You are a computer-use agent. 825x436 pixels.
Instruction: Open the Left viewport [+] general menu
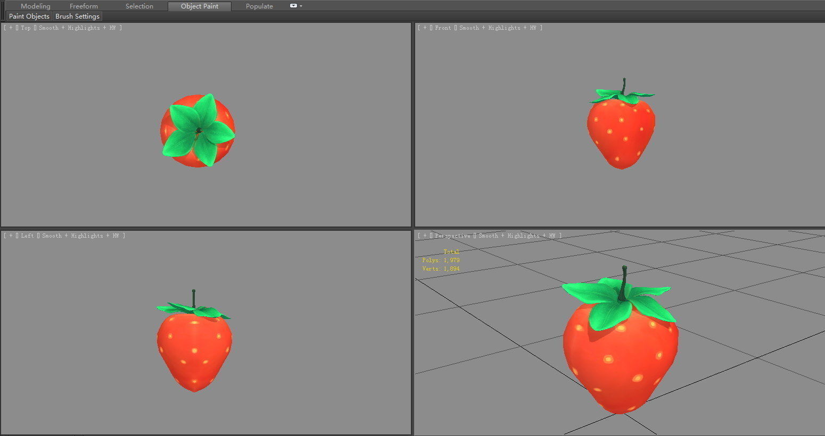[x=11, y=236]
